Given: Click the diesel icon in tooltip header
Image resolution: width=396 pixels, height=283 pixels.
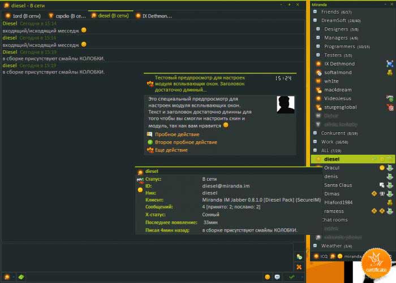Looking at the screenshot, I should pos(140,172).
